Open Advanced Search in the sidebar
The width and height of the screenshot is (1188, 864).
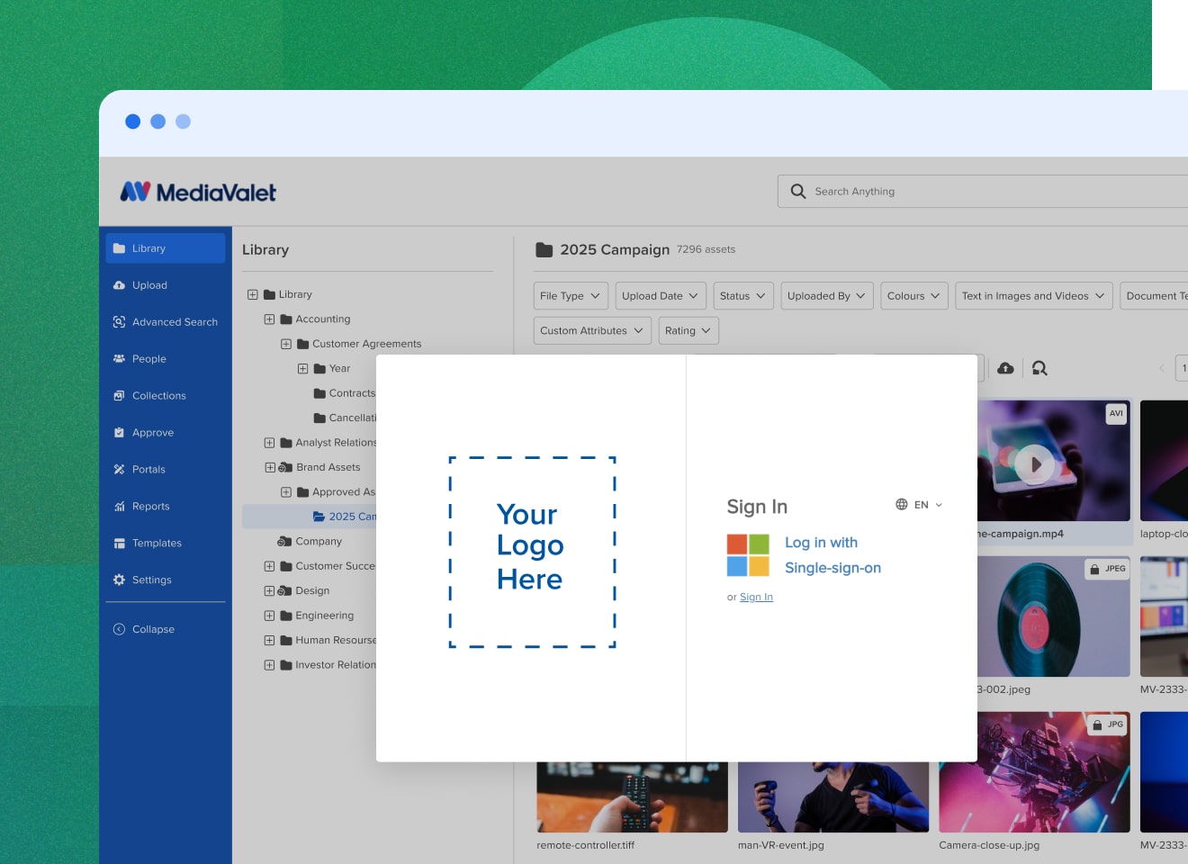[x=166, y=322]
